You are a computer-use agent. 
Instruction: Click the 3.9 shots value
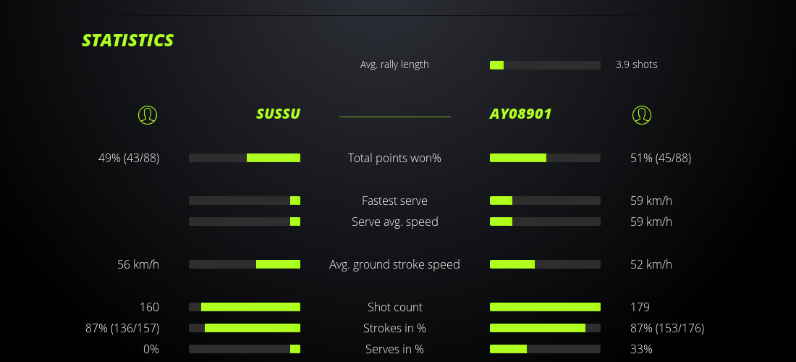coord(636,64)
